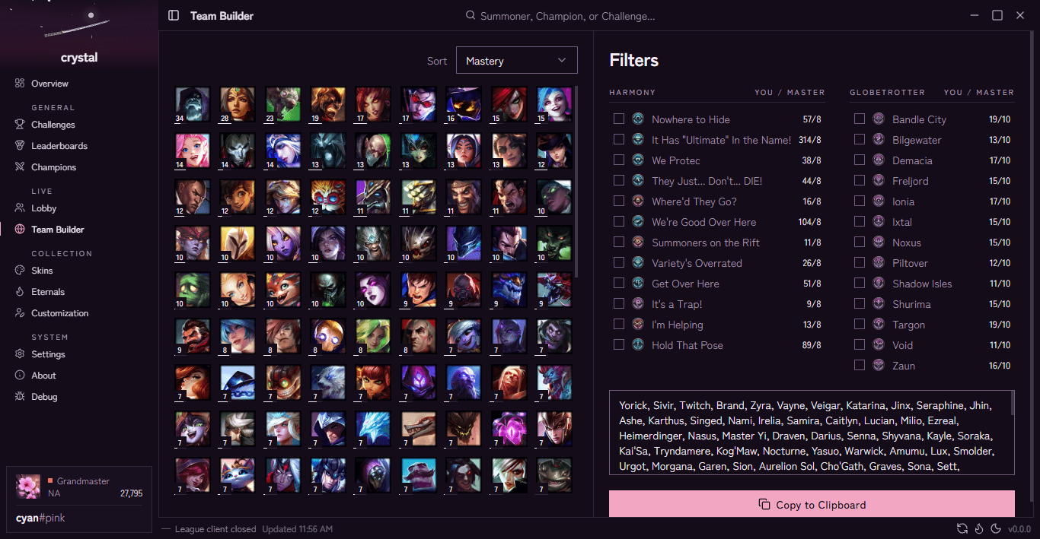Click the champion grid scrollbar
Image resolution: width=1040 pixels, height=539 pixels.
click(x=576, y=182)
